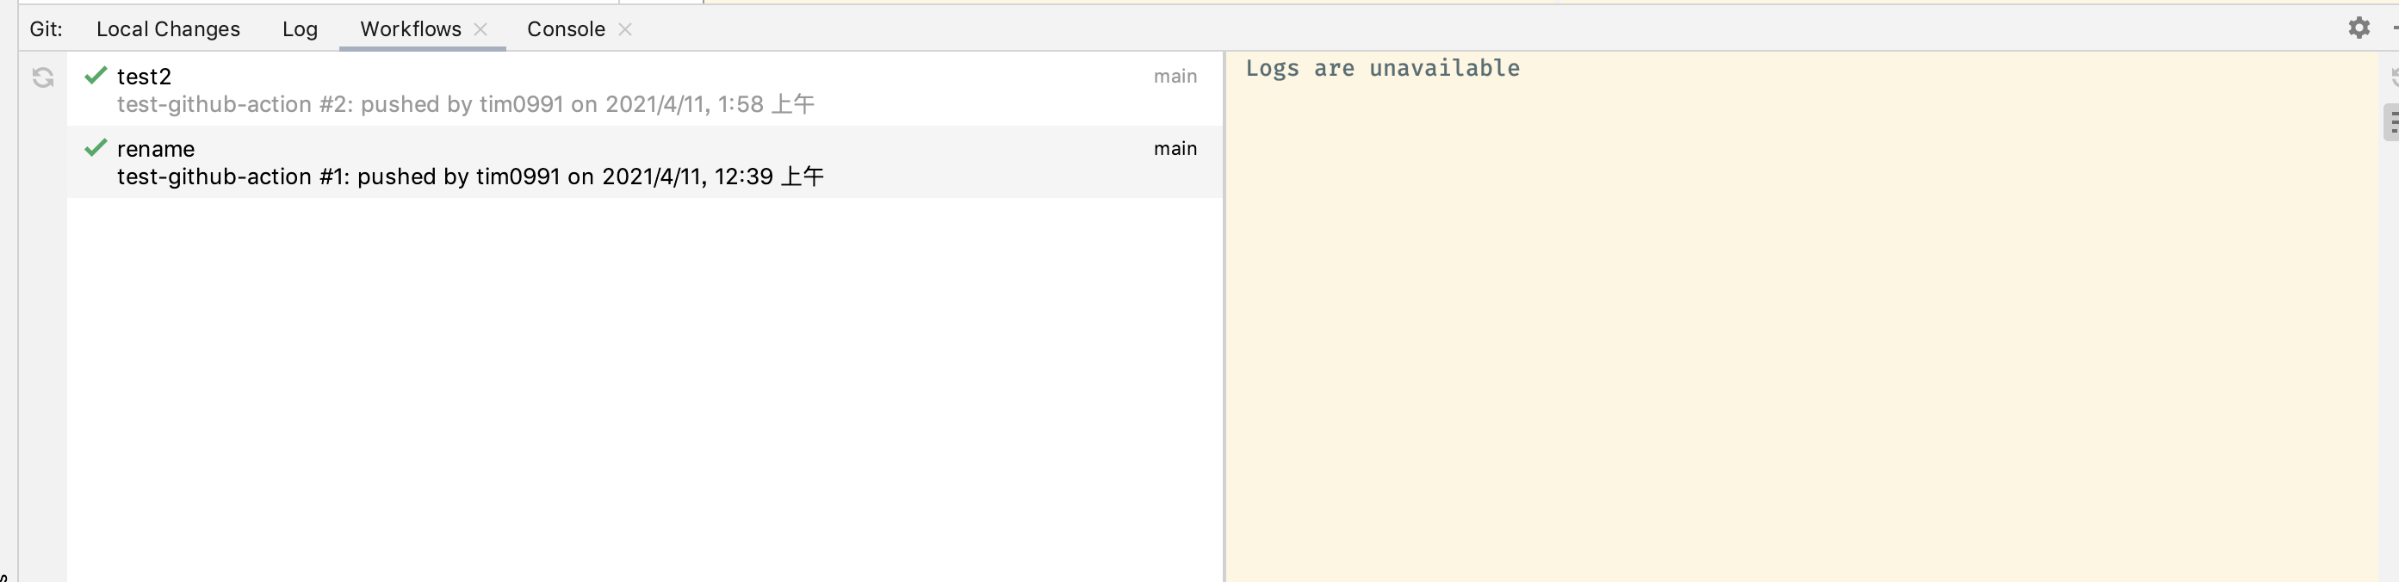Click test-github-action #1 description line
Image resolution: width=2399 pixels, height=582 pixels.
coord(470,177)
